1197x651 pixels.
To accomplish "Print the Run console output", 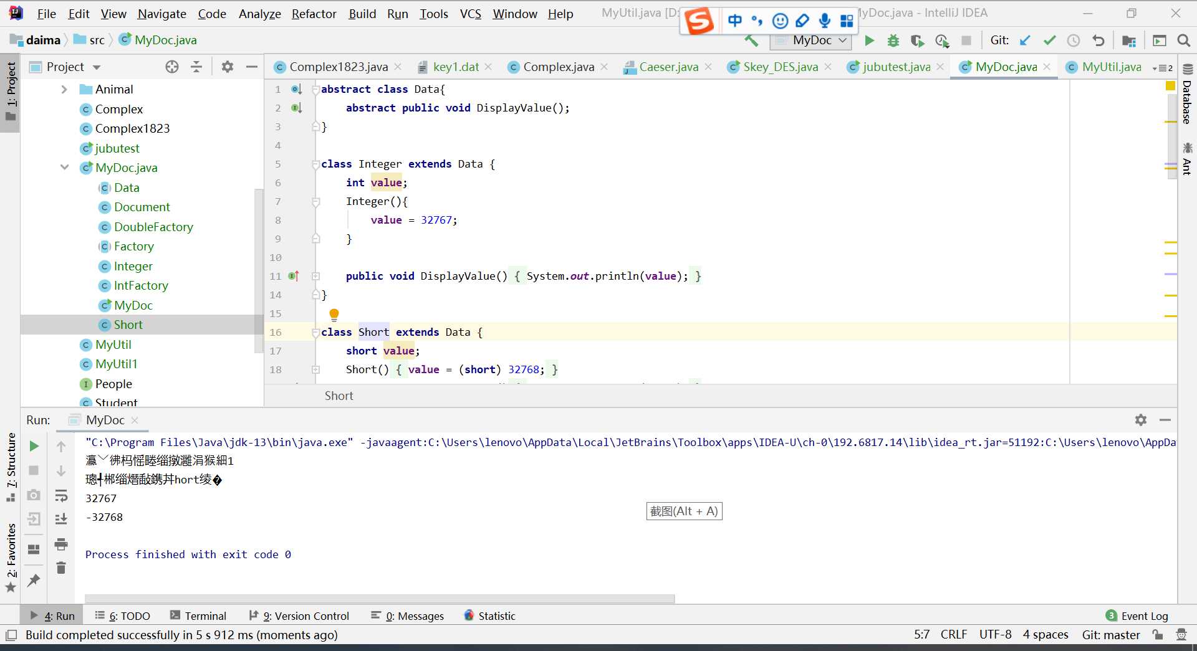I will tap(61, 544).
